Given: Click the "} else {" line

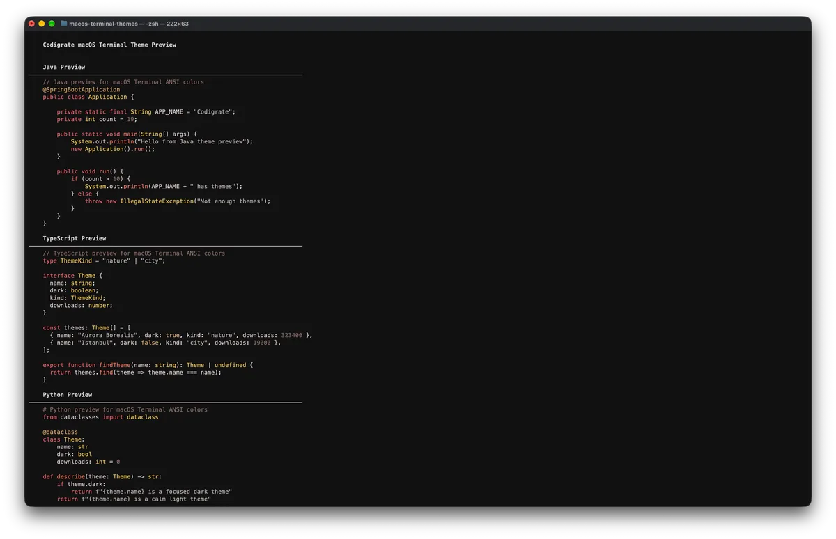Looking at the screenshot, I should click(85, 194).
